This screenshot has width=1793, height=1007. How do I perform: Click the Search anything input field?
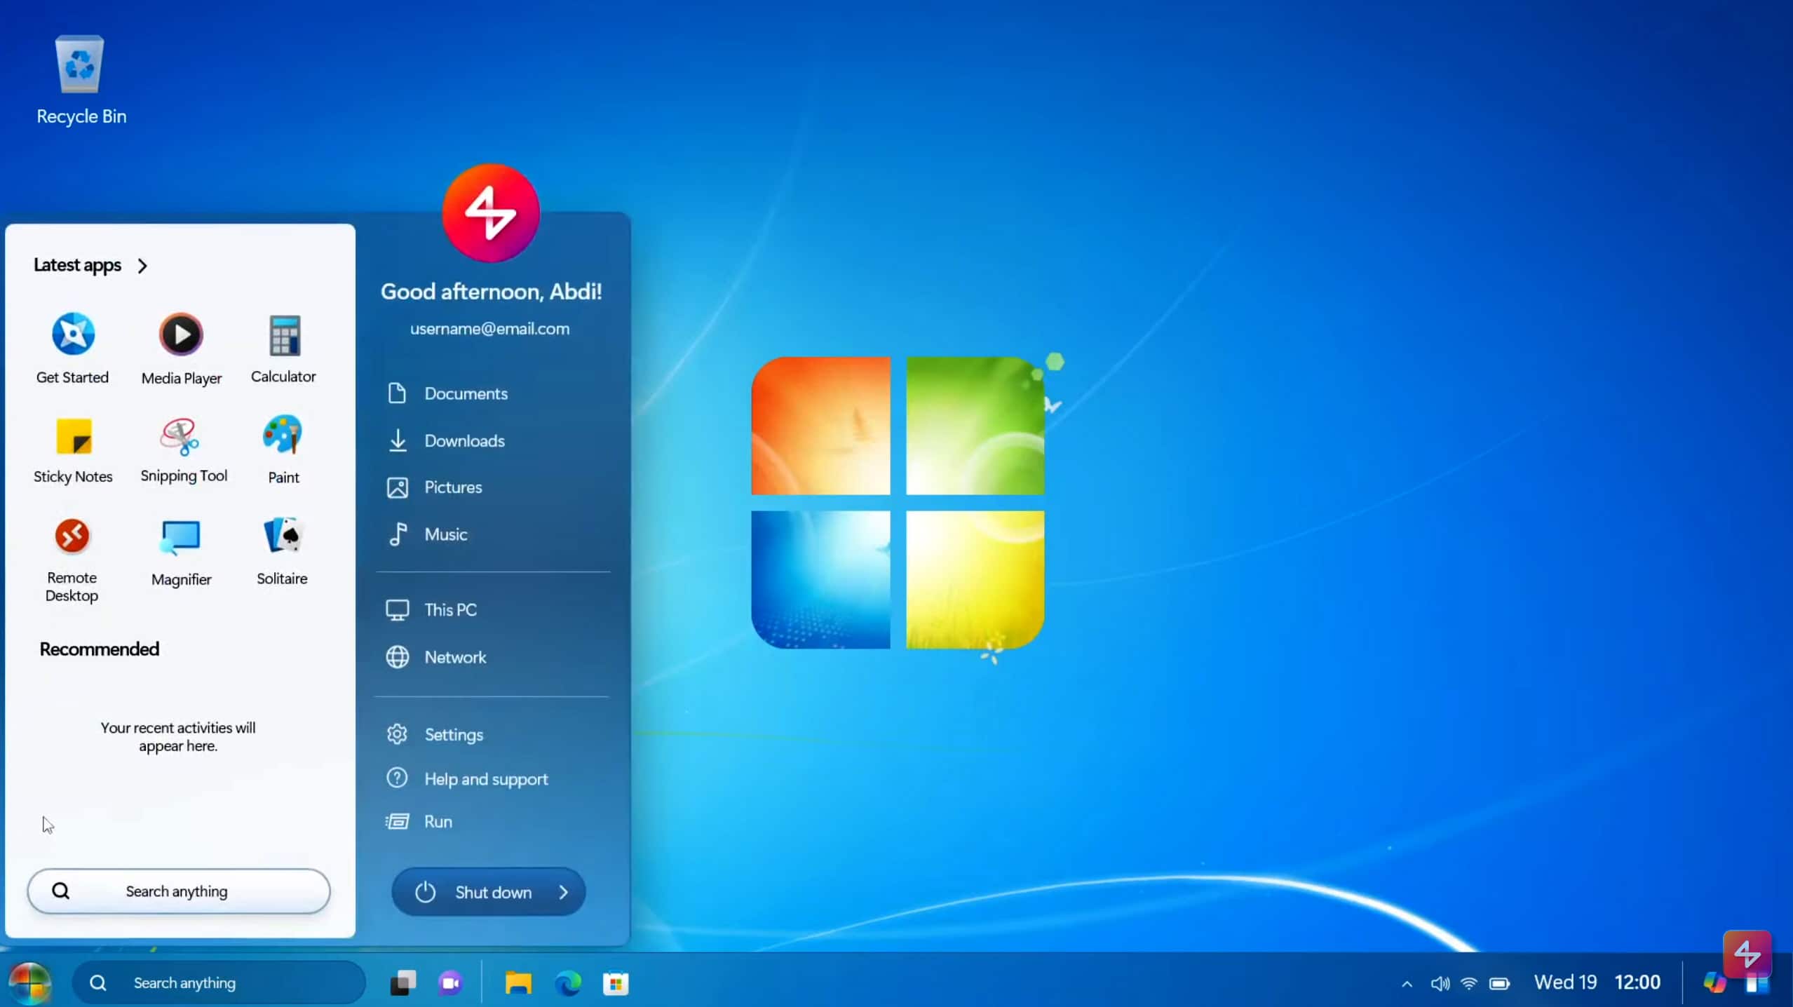[177, 890]
